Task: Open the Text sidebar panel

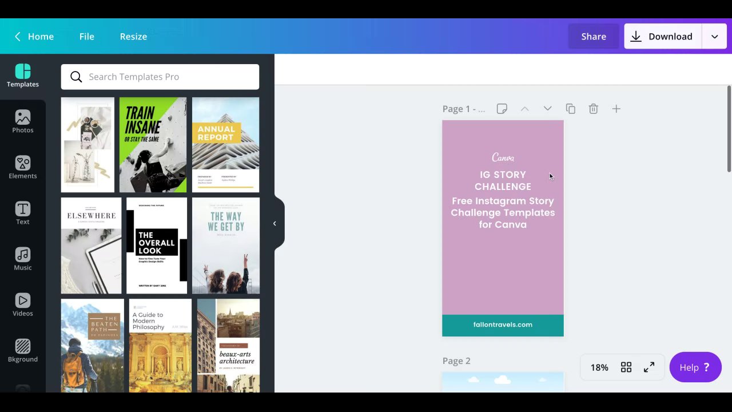Action: click(23, 214)
